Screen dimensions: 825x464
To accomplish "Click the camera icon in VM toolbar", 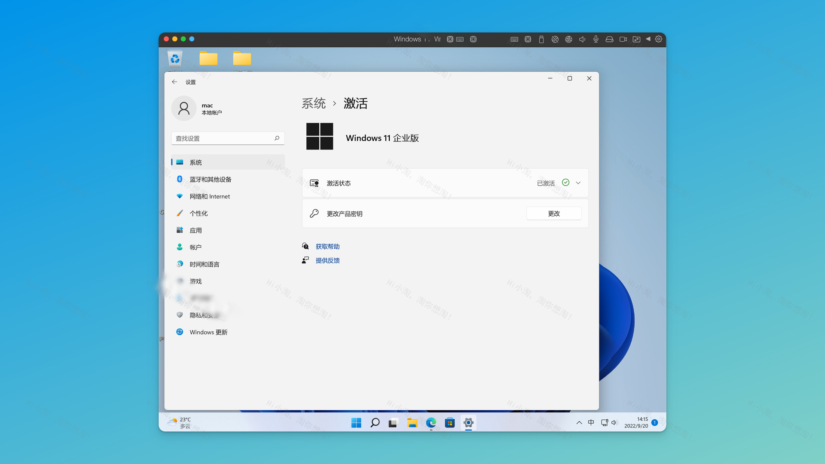I will (x=623, y=39).
